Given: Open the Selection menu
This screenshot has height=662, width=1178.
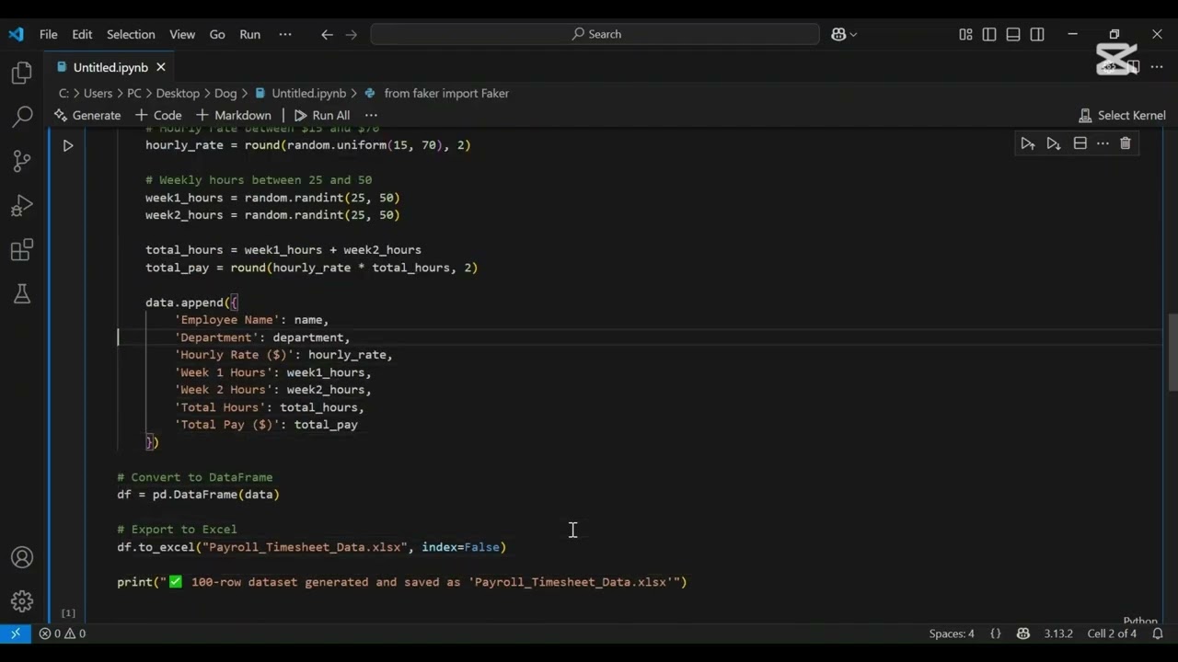Looking at the screenshot, I should (x=131, y=34).
